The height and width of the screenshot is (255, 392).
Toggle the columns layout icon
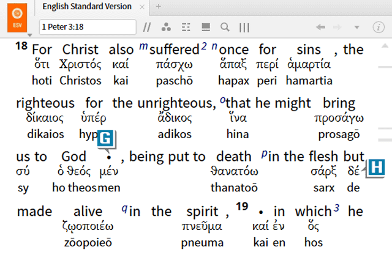244,27
